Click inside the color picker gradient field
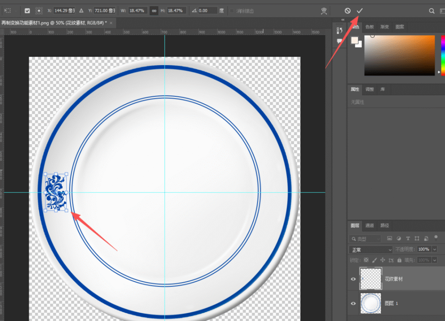The image size is (445, 321). pos(400,55)
